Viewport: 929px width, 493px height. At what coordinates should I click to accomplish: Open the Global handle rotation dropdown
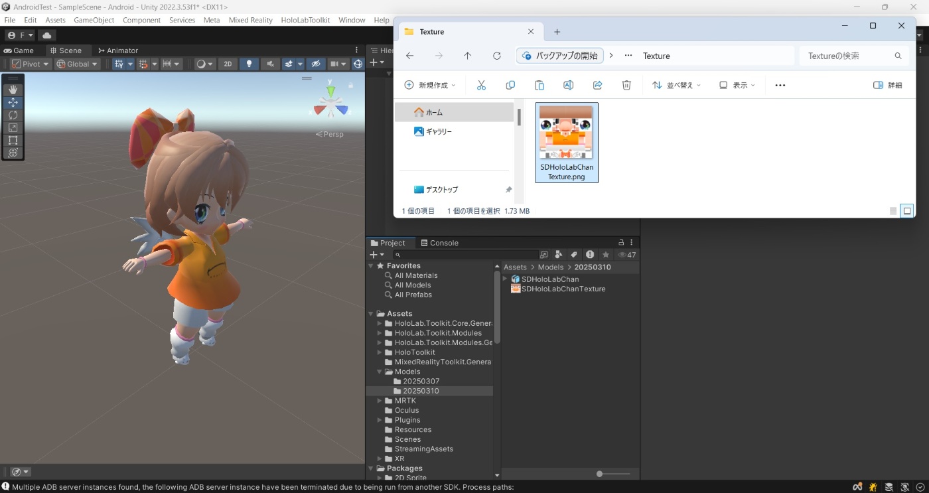click(78, 64)
